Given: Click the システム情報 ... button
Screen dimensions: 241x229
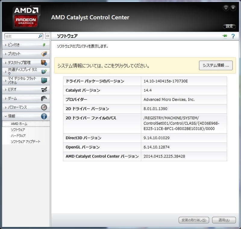Looking at the screenshot, I should pos(216,65).
